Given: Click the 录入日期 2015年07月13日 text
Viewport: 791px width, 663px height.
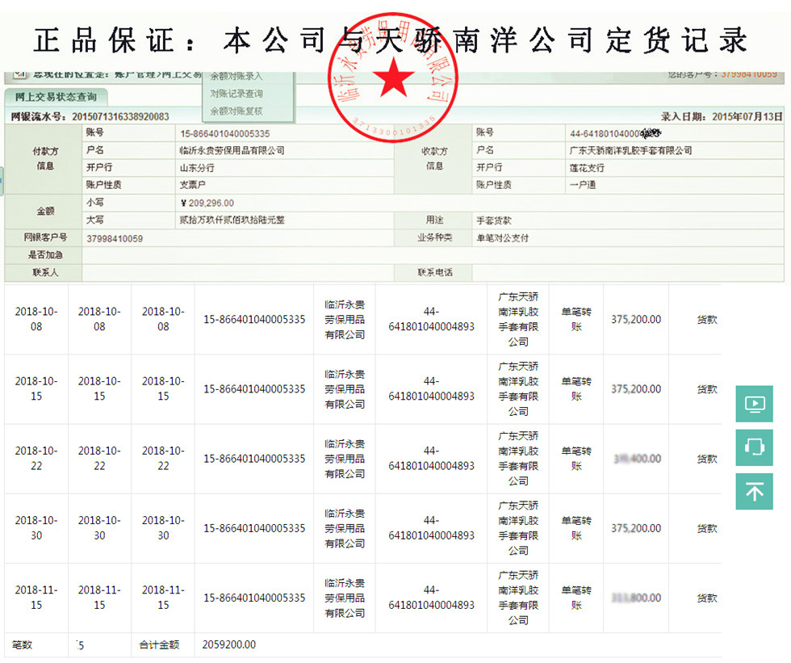Looking at the screenshot, I should pyautogui.click(x=722, y=116).
